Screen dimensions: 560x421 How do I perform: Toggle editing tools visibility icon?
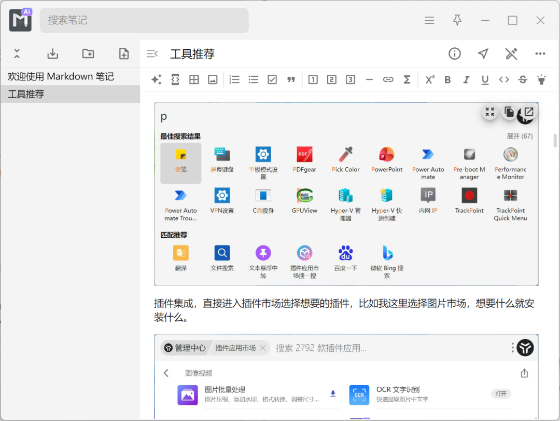point(511,53)
